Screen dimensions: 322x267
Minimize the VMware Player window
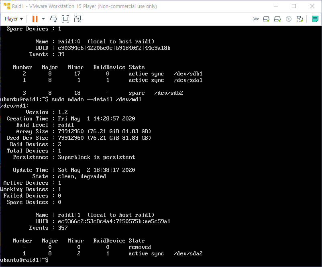[275, 6]
